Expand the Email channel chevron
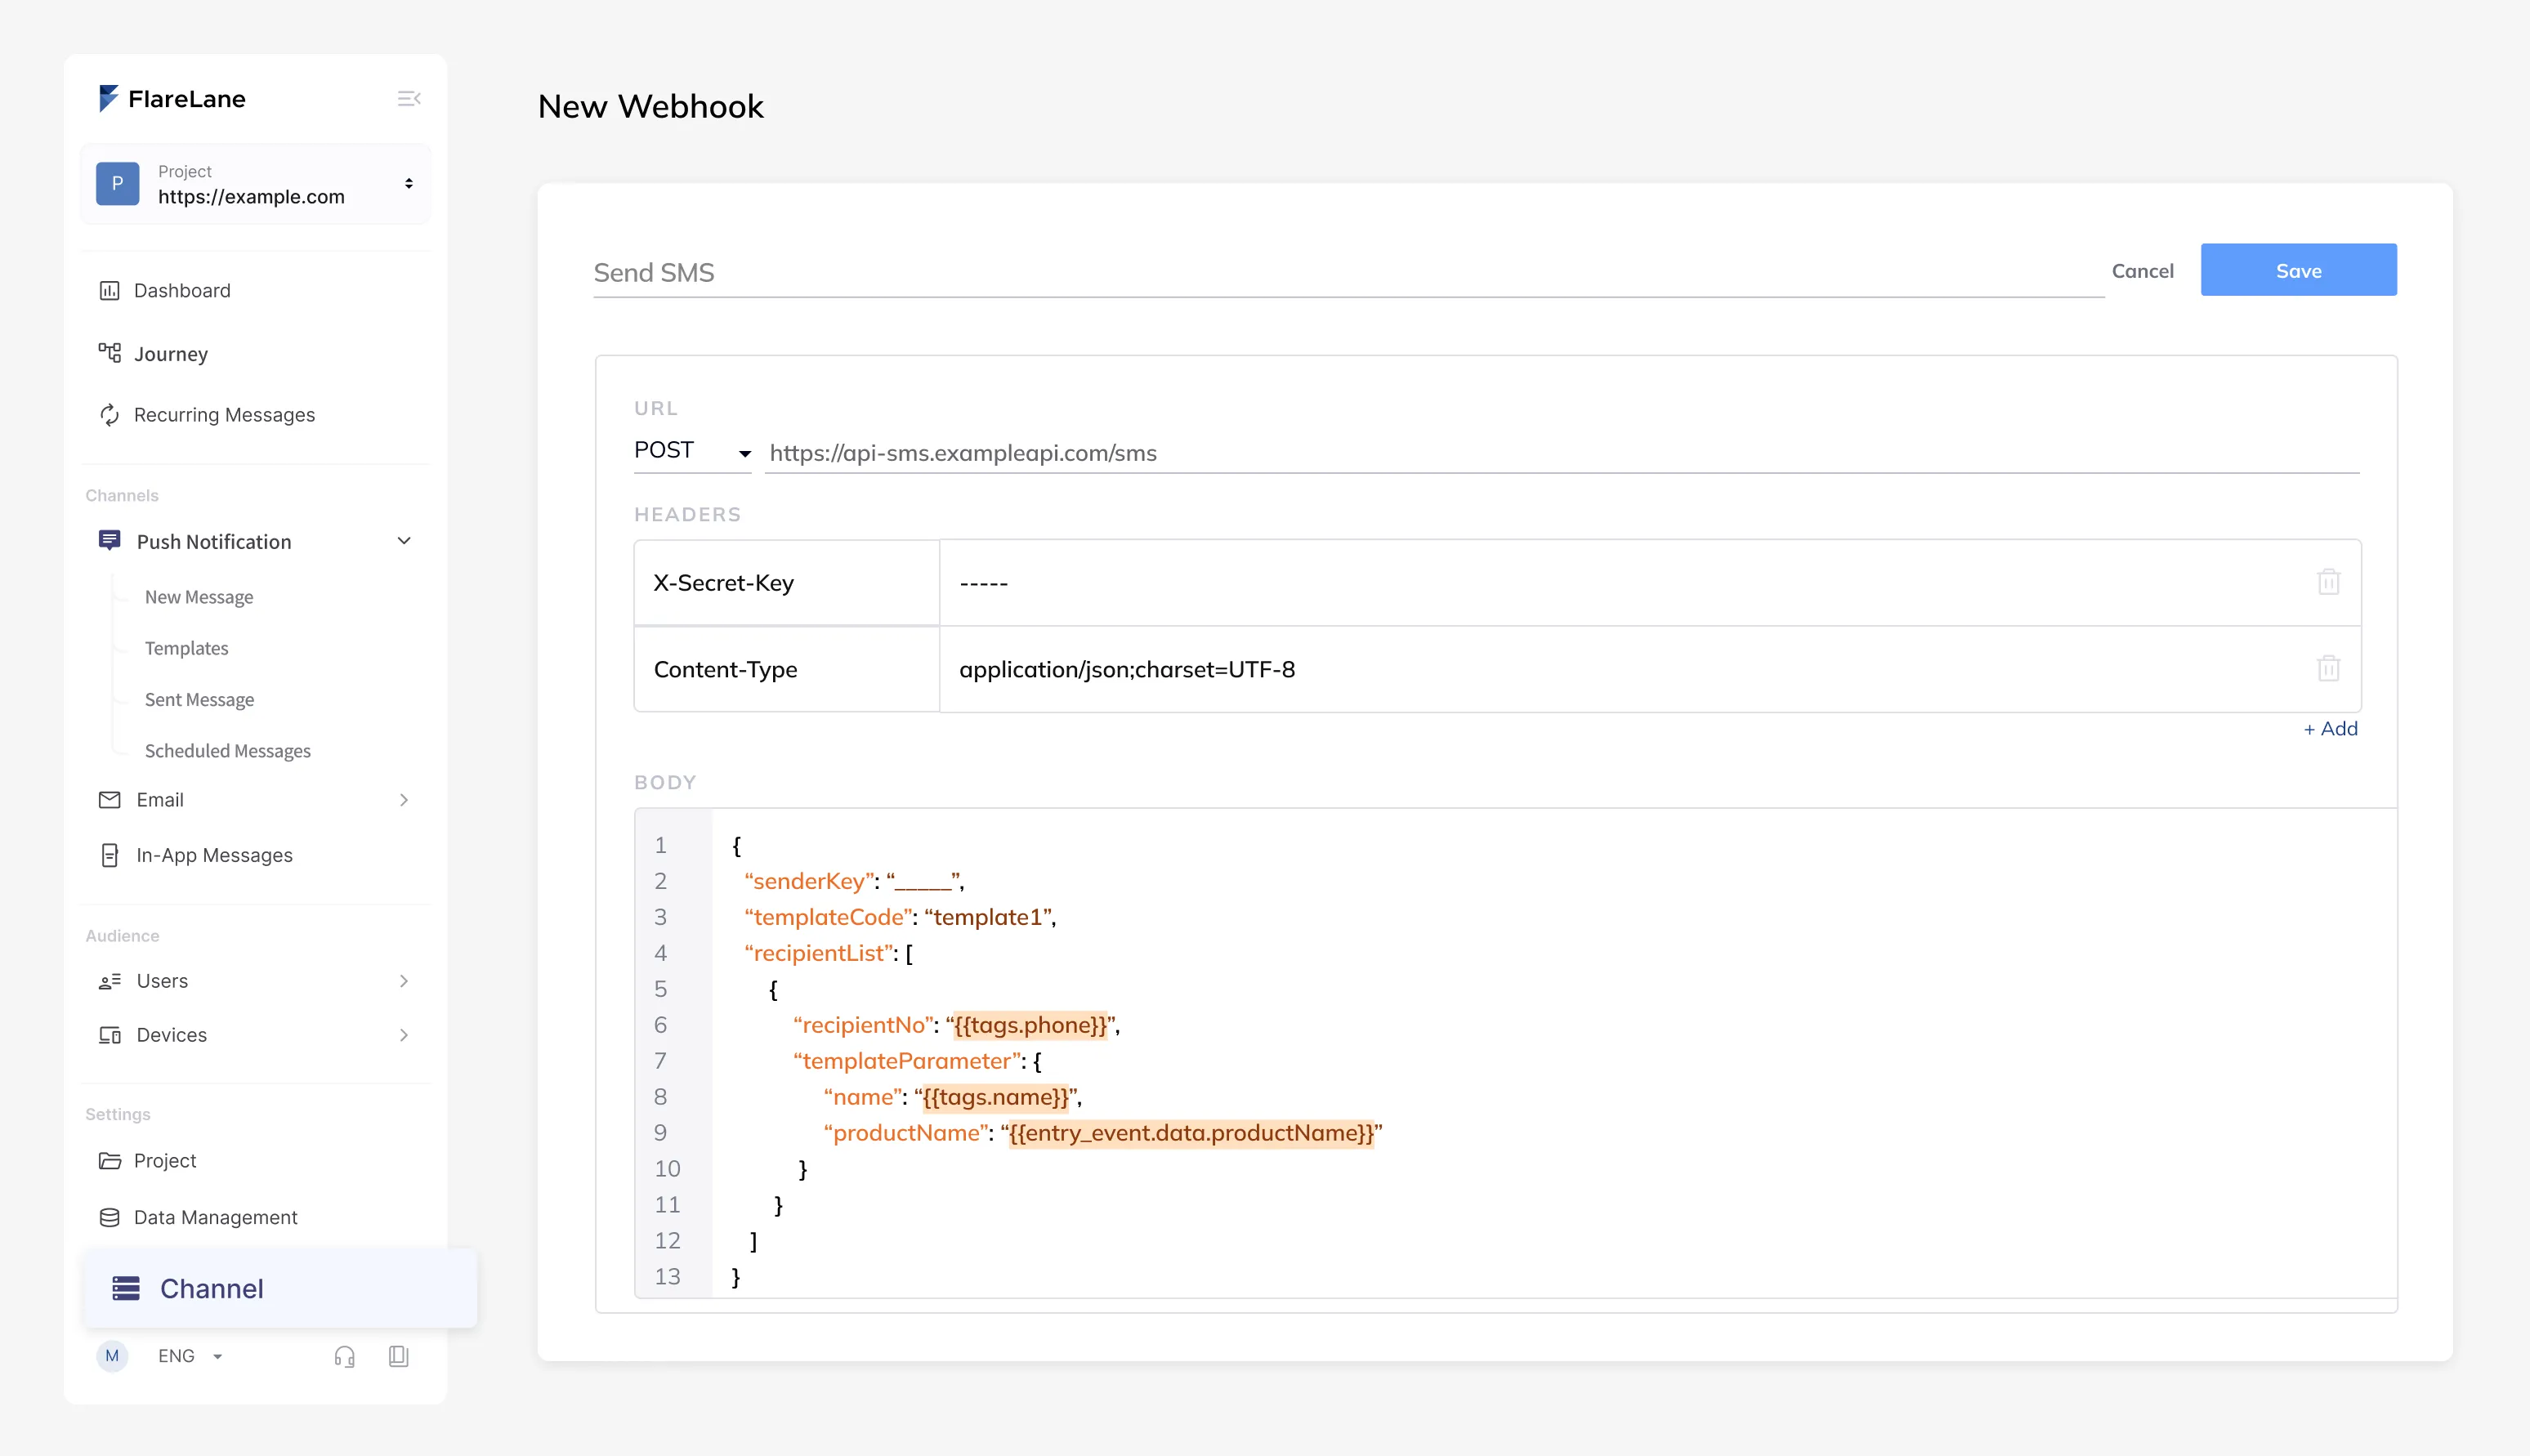This screenshot has height=1456, width=2530. (x=404, y=799)
